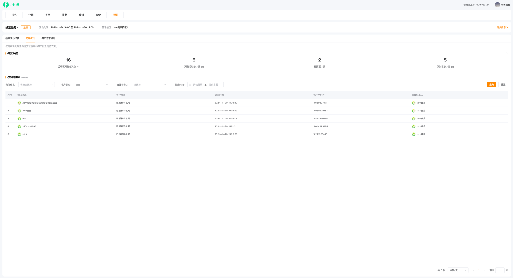
Task: Open the 投票活动详情 sub-tab
Action: 12,38
